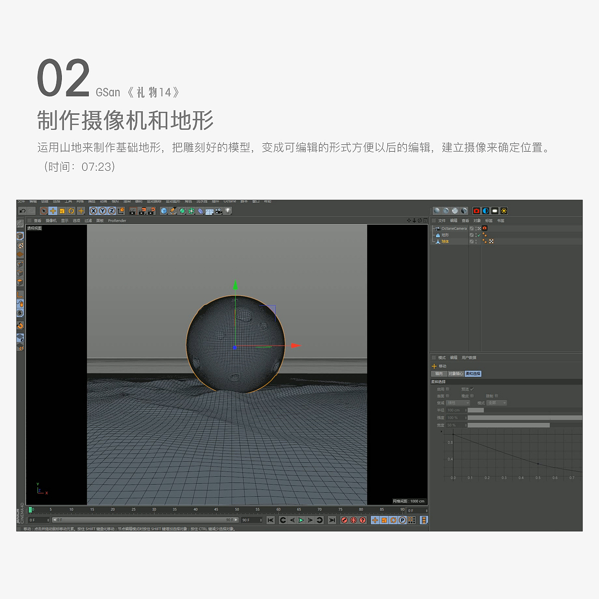The height and width of the screenshot is (599, 599).
Task: Toggle OctaneCamera active camera crosshair
Action: tap(479, 229)
